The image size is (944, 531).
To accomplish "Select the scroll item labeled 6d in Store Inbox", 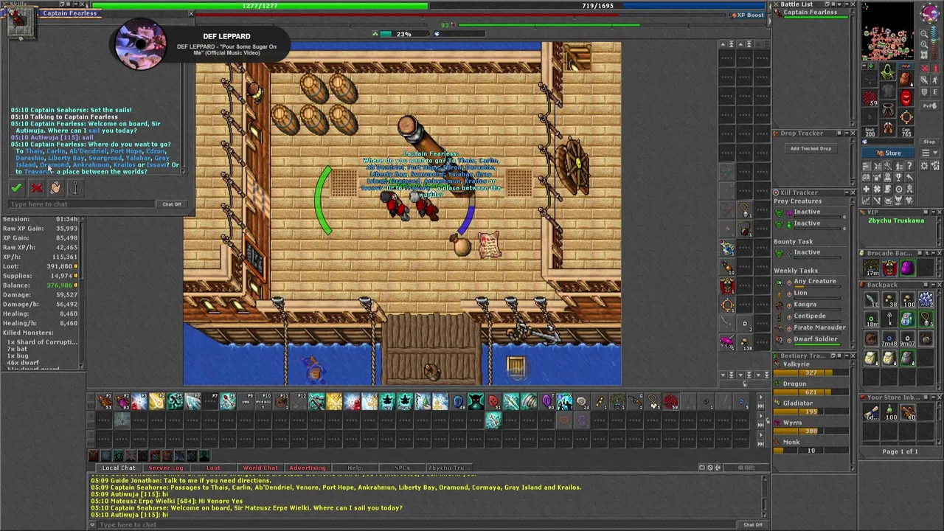I will pos(872,412).
